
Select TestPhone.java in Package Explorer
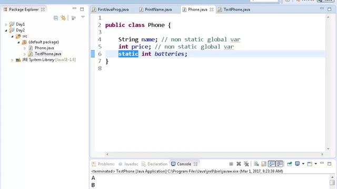[48, 54]
